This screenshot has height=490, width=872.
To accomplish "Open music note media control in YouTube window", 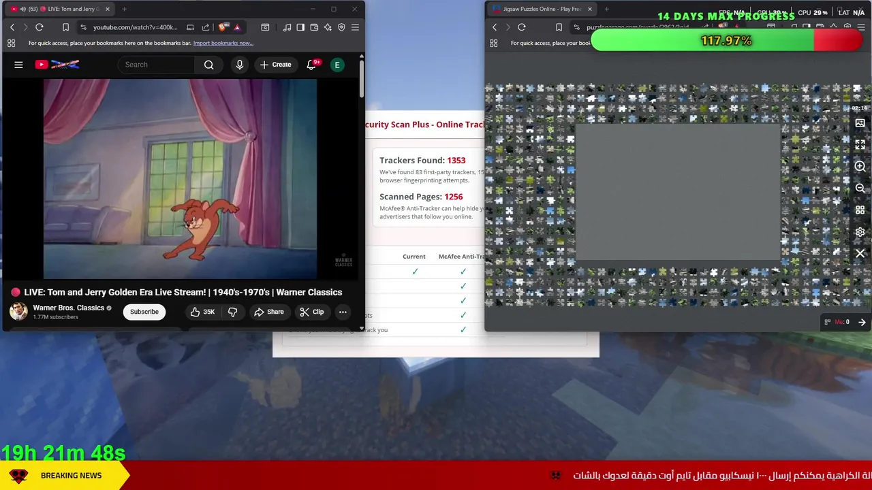I will 287,27.
